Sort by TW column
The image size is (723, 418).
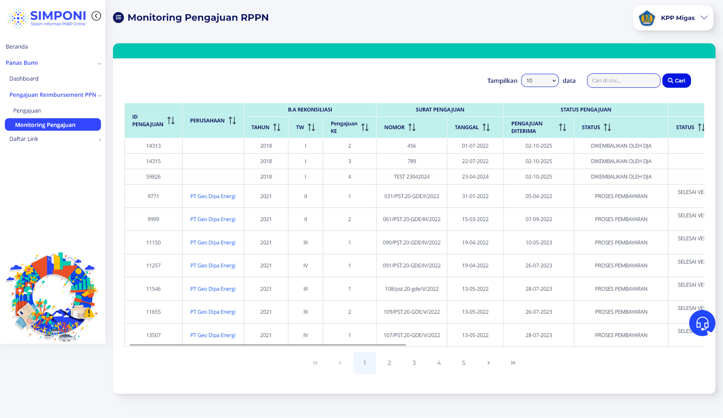tap(311, 127)
